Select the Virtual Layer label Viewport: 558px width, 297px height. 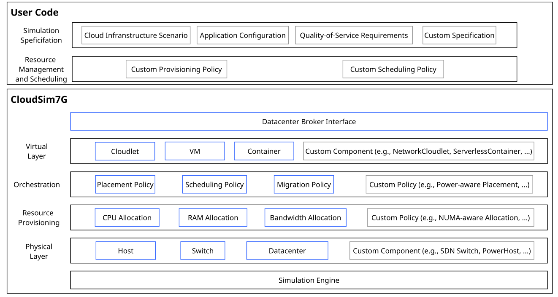[x=37, y=151]
